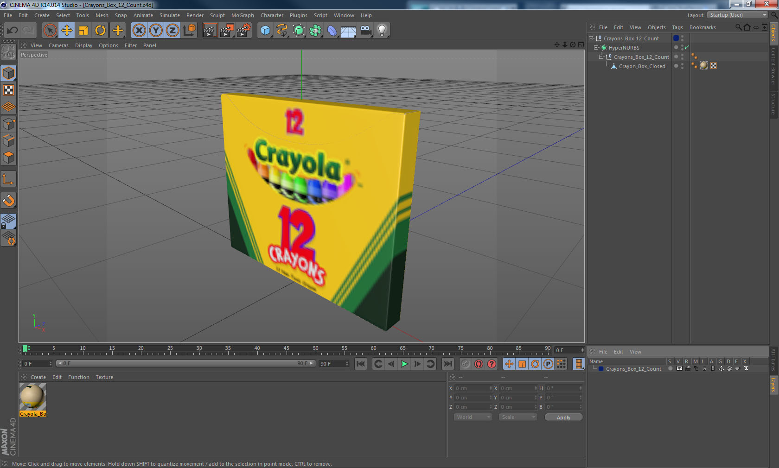779x468 pixels.
Task: Open the Array modeling objects icon
Action: tap(316, 31)
